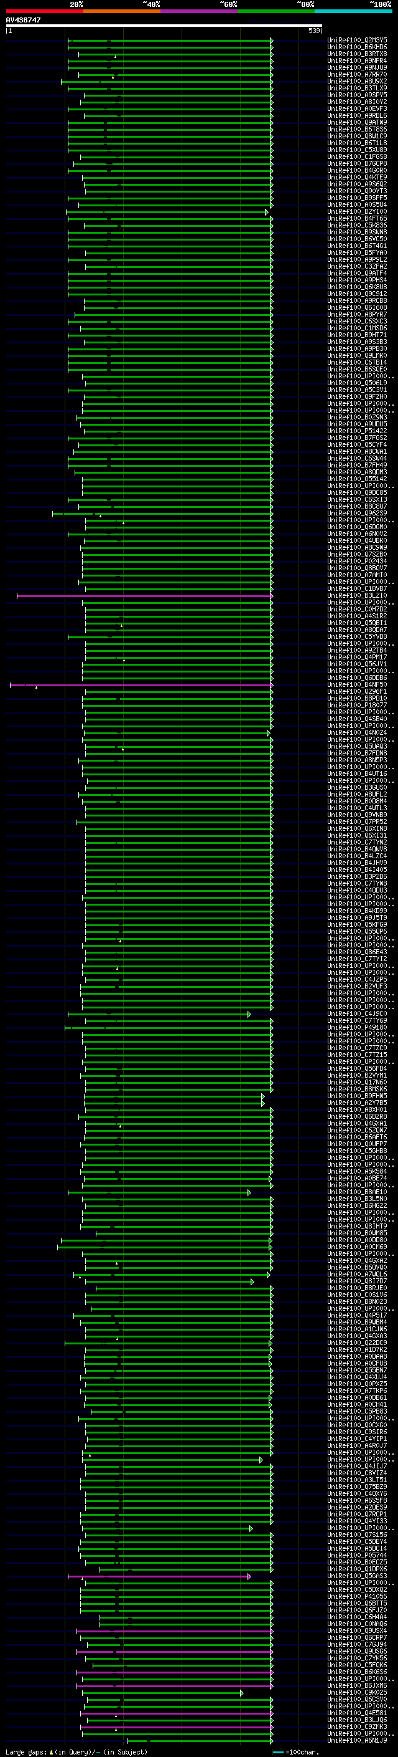This screenshot has width=398, height=1757.
Task: Click label UniRef100_Q9USG6
Action: (357, 1651)
